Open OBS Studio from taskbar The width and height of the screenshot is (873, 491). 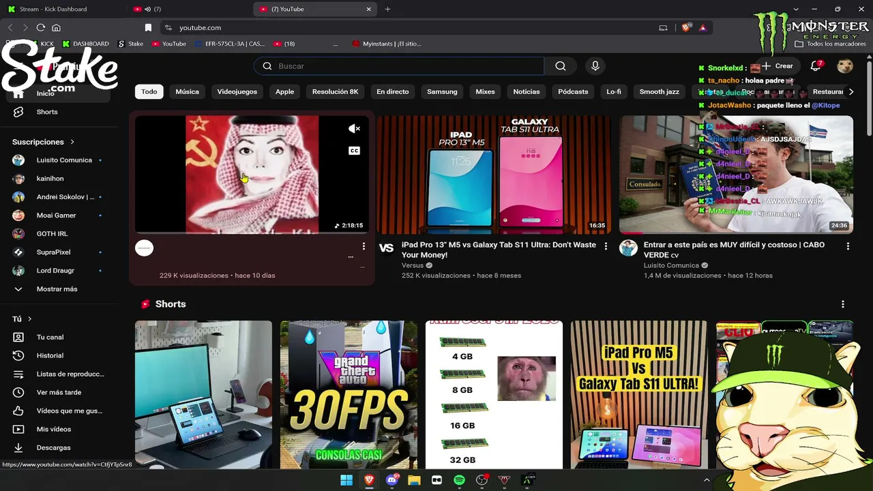(482, 480)
